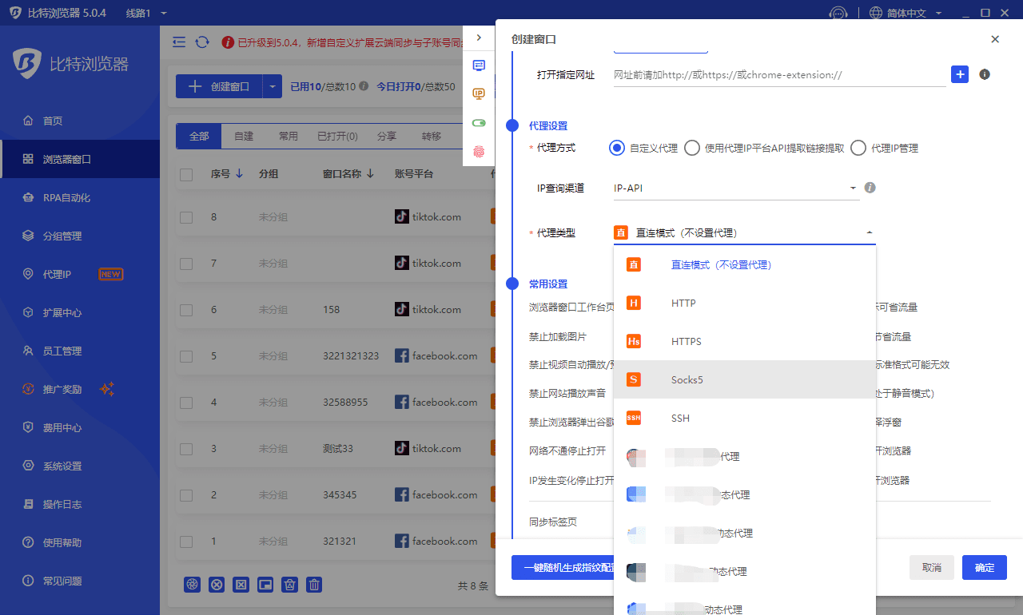Click the refresh icon in top toolbar
1023x615 pixels.
click(202, 42)
